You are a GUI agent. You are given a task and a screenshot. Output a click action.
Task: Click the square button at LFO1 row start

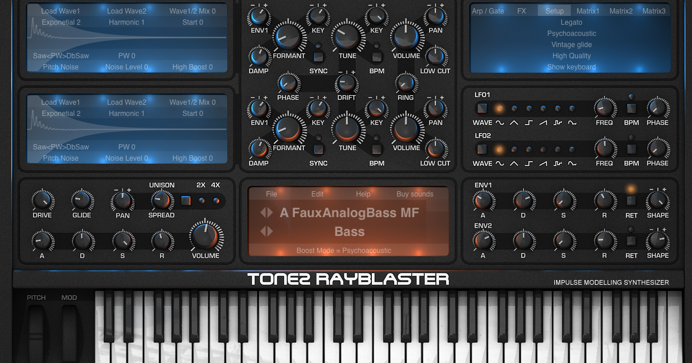click(482, 108)
